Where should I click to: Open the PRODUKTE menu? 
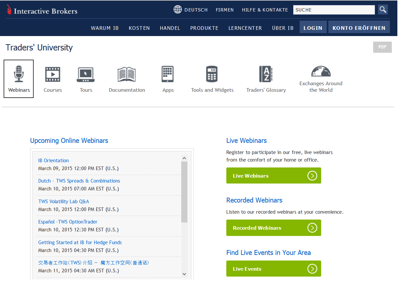[x=204, y=28]
